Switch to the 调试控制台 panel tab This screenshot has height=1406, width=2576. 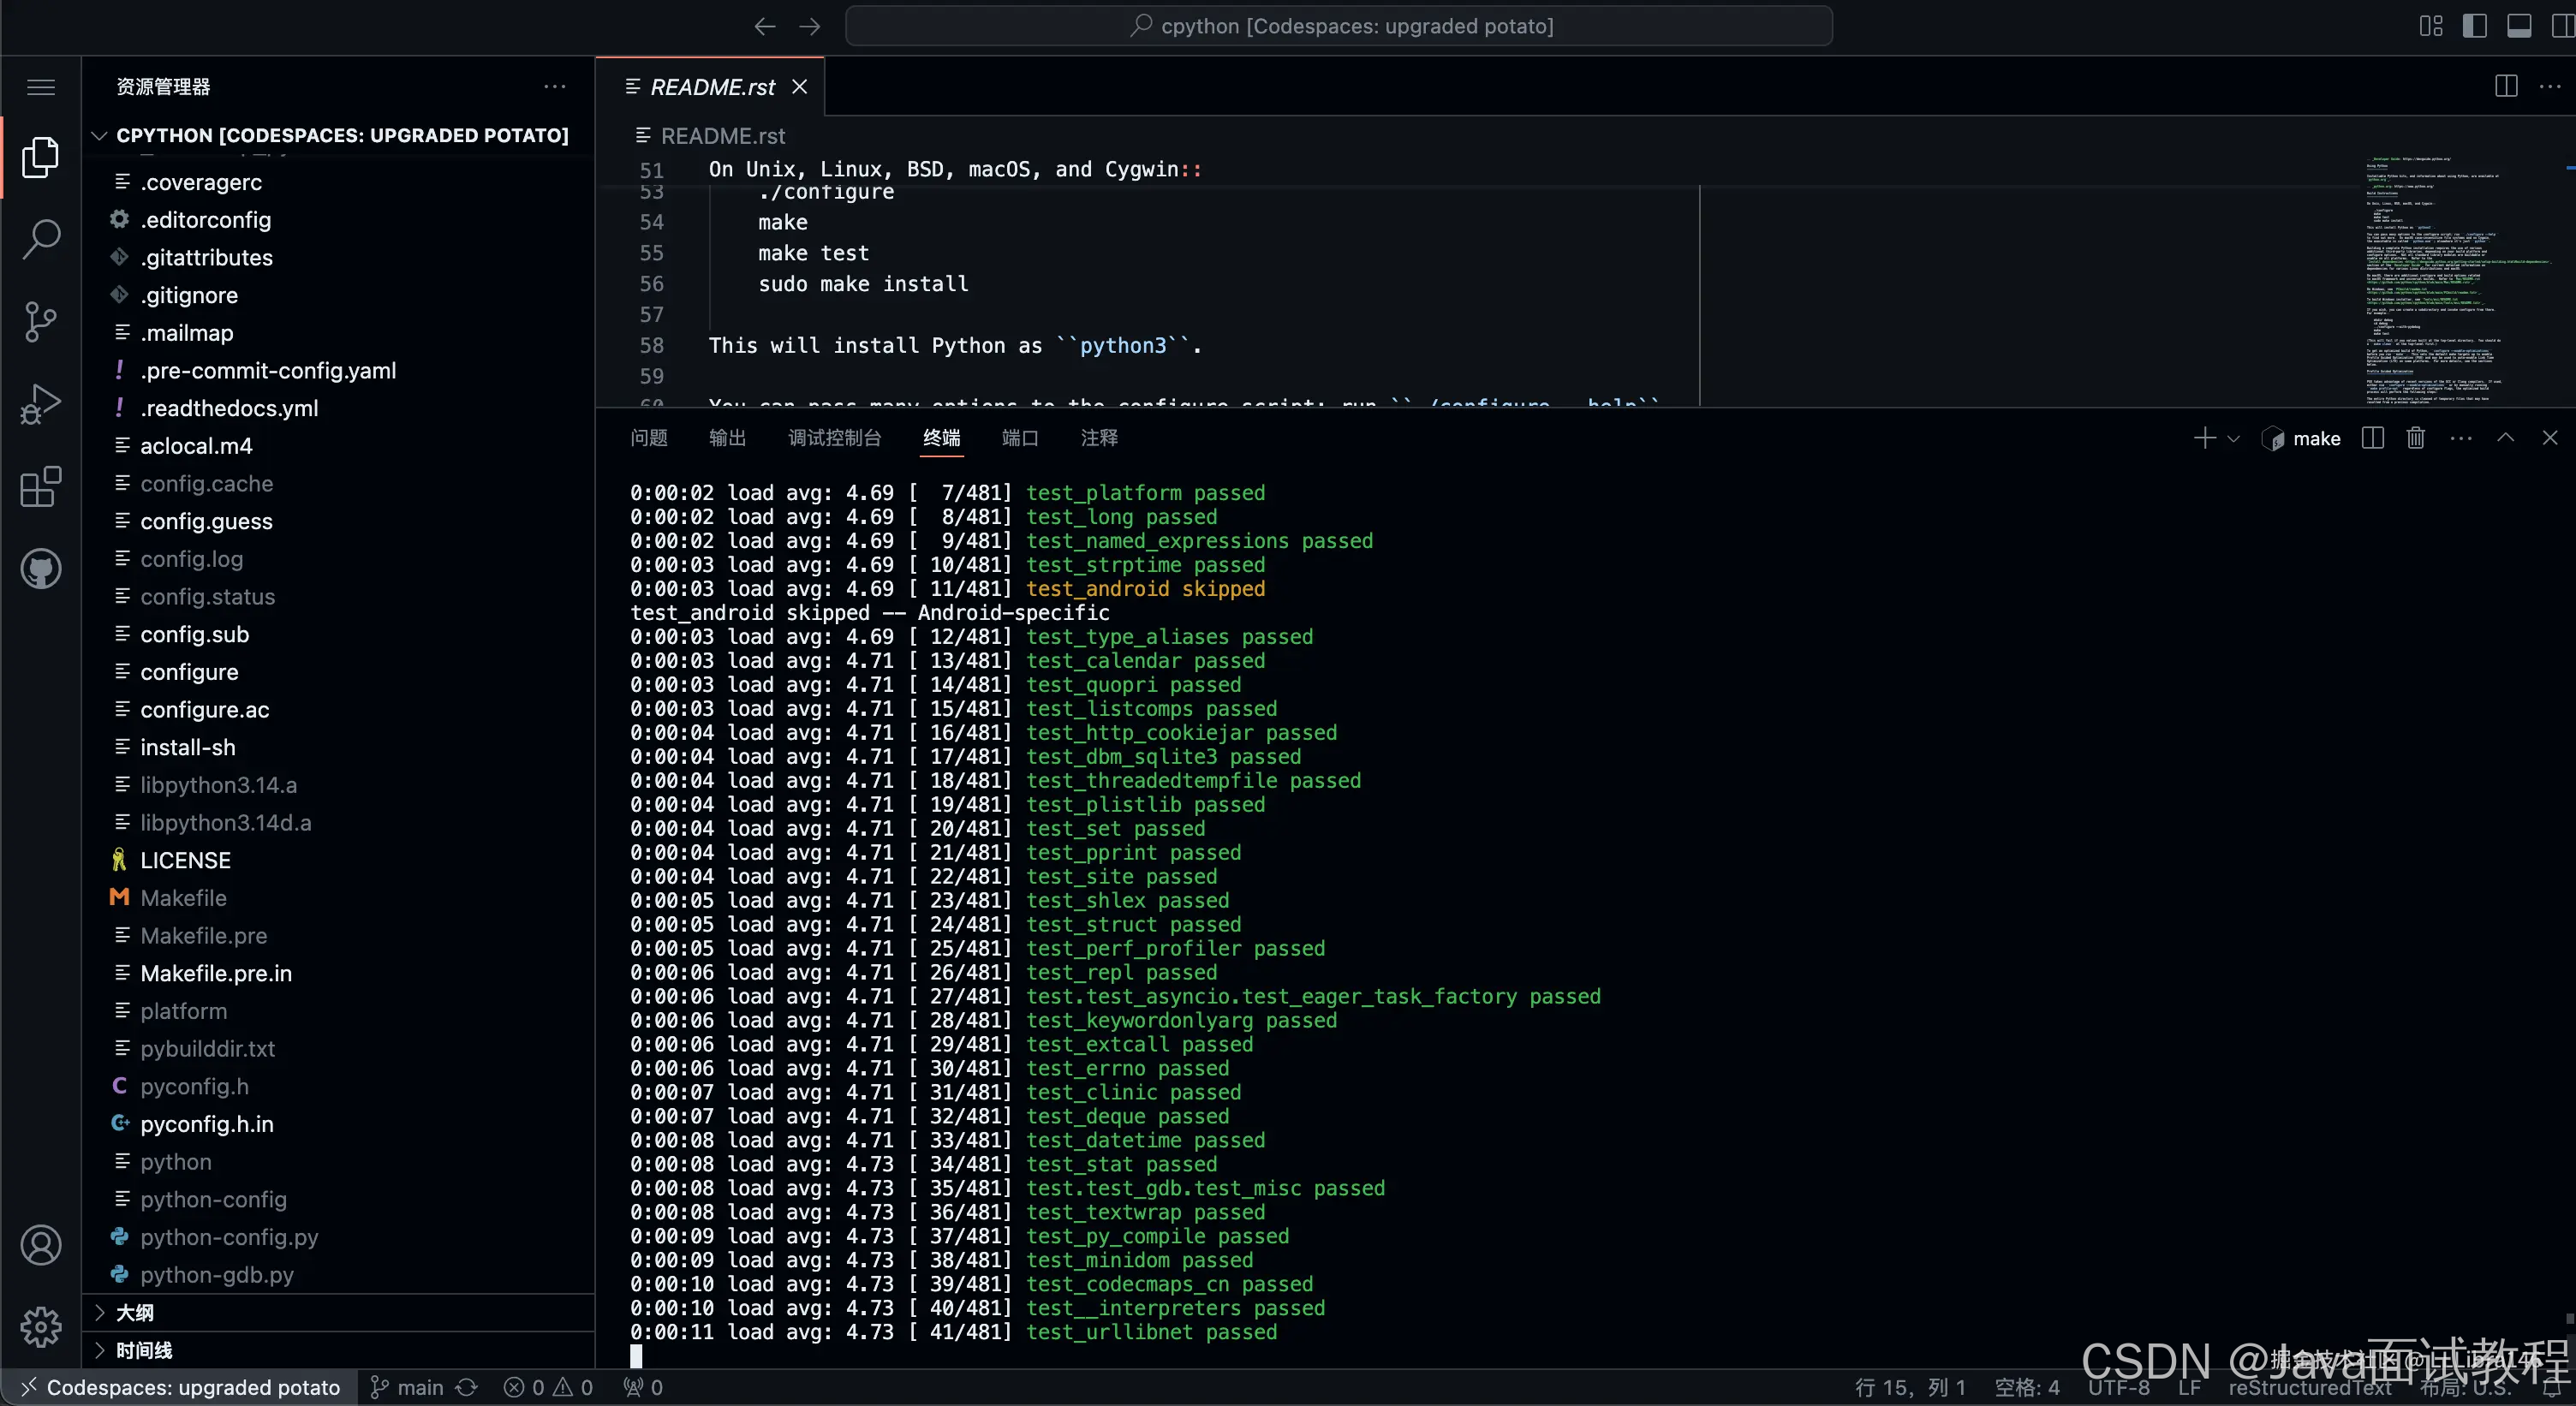point(834,438)
